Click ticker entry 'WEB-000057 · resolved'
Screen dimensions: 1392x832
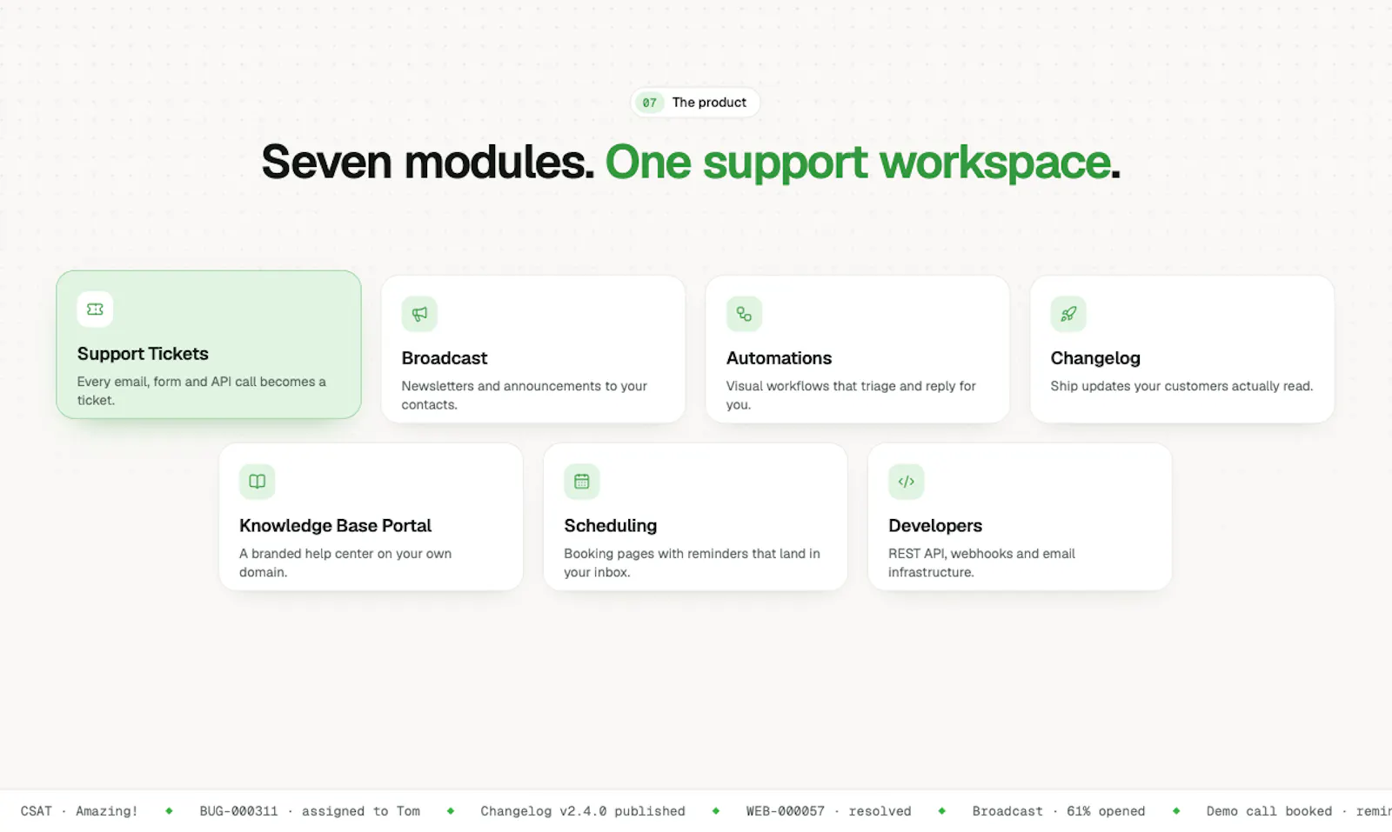click(828, 811)
